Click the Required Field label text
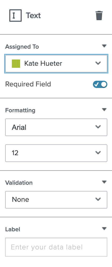 (28, 84)
